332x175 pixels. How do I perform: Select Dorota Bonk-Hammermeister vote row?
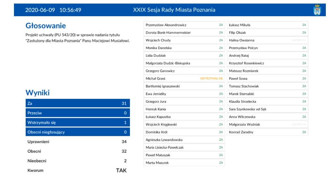(184, 33)
